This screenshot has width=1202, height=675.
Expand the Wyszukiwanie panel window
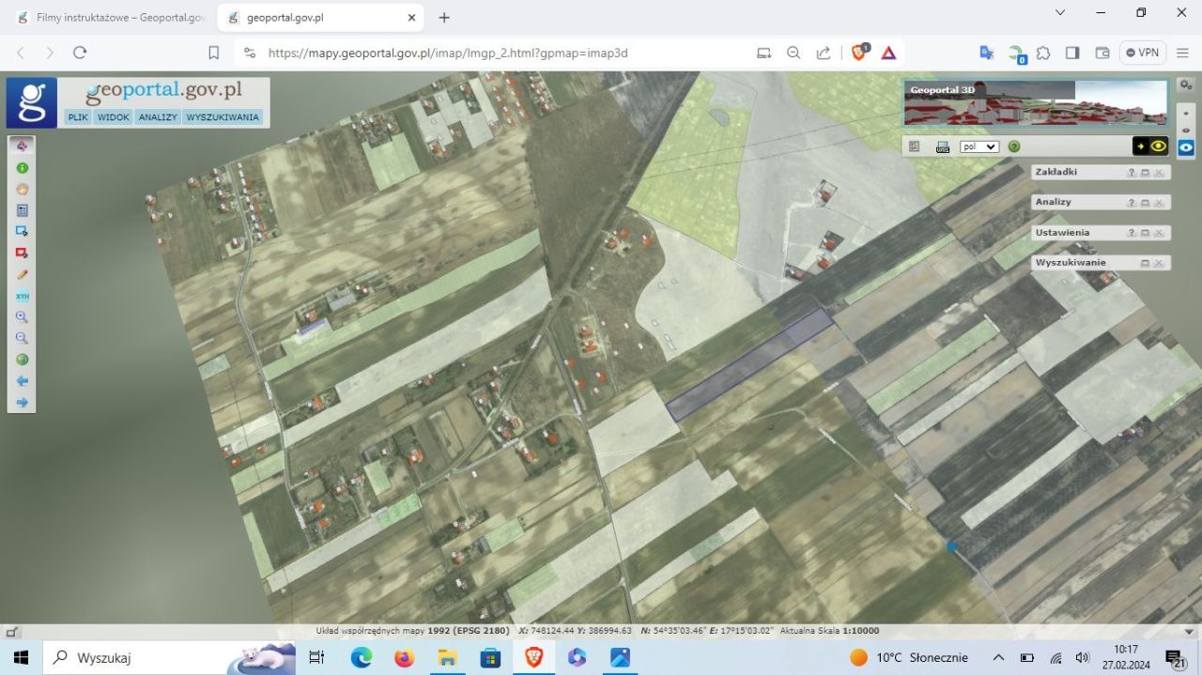coord(1145,263)
